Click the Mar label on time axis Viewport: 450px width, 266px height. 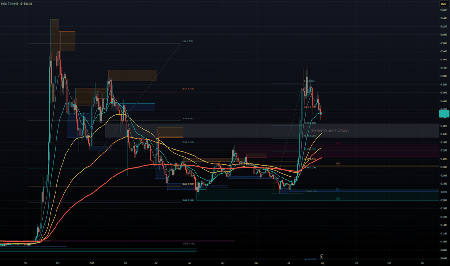click(x=156, y=263)
